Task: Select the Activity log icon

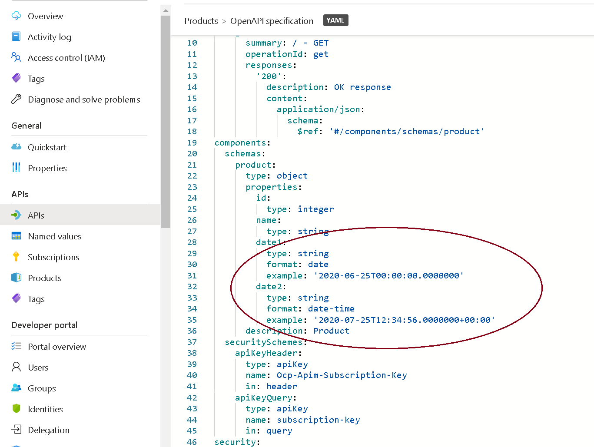Action: (x=15, y=37)
